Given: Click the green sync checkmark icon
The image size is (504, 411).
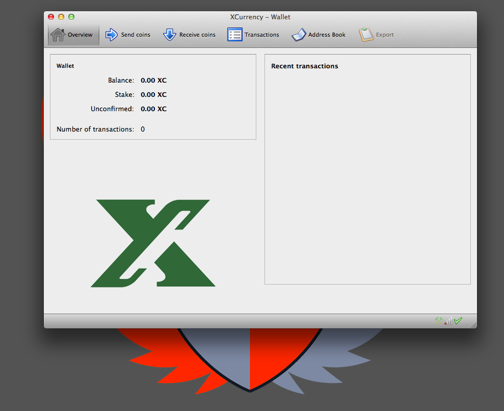Looking at the screenshot, I should (x=458, y=321).
